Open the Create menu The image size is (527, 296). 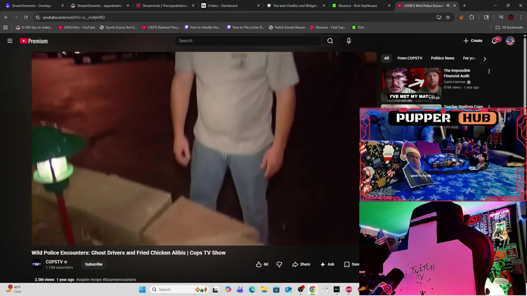473,41
